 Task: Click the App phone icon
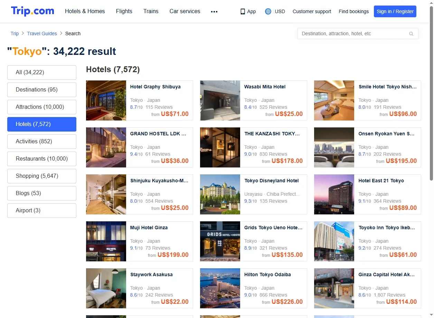[x=243, y=11]
